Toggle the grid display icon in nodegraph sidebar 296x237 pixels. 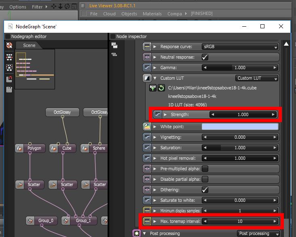click(9, 89)
